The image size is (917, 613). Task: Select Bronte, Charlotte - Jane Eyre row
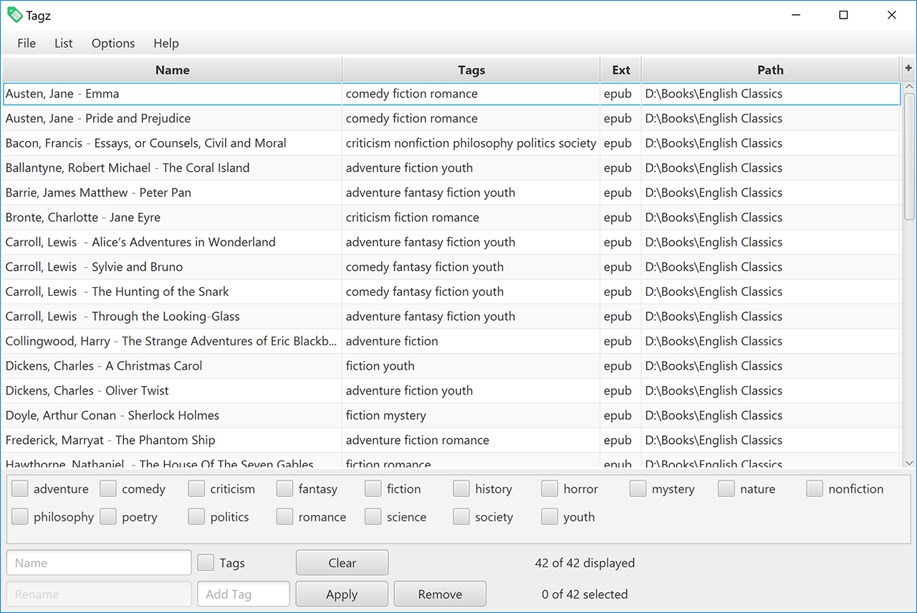pyautogui.click(x=451, y=217)
